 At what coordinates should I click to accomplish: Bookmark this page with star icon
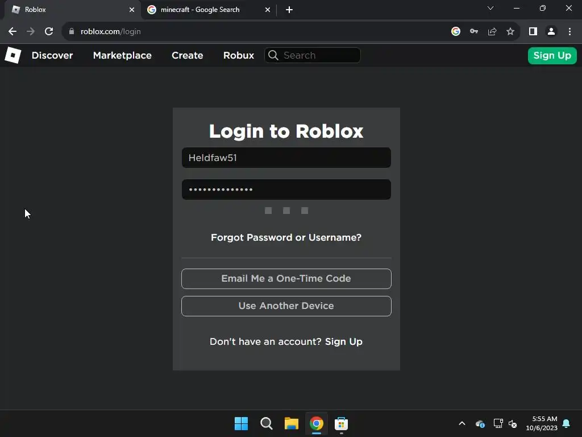(x=510, y=32)
